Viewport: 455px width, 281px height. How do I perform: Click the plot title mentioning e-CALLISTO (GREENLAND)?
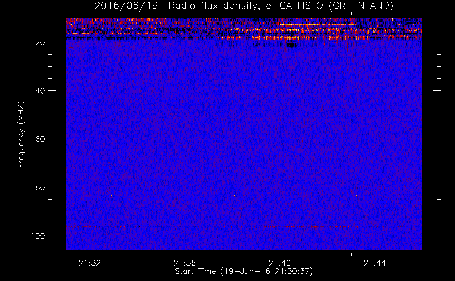point(244,6)
